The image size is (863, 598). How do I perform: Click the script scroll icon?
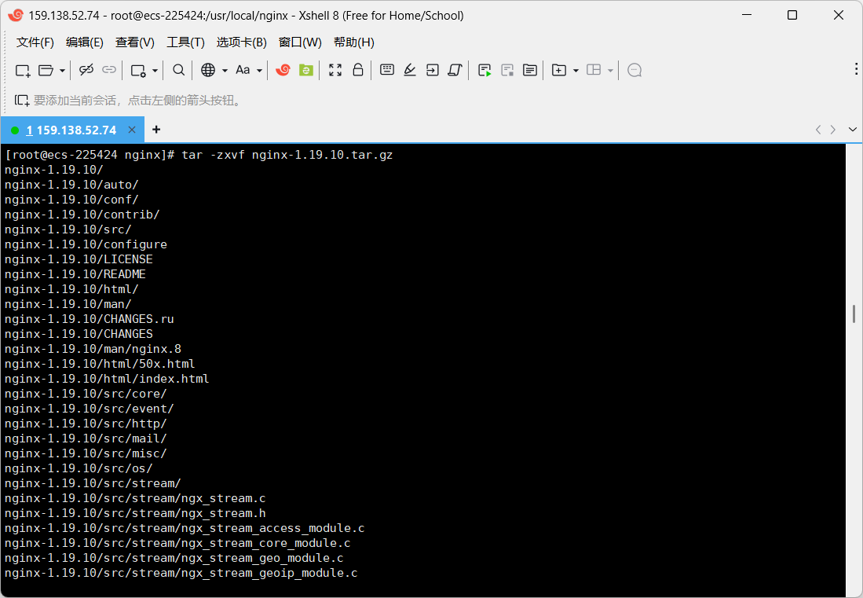pyautogui.click(x=455, y=70)
